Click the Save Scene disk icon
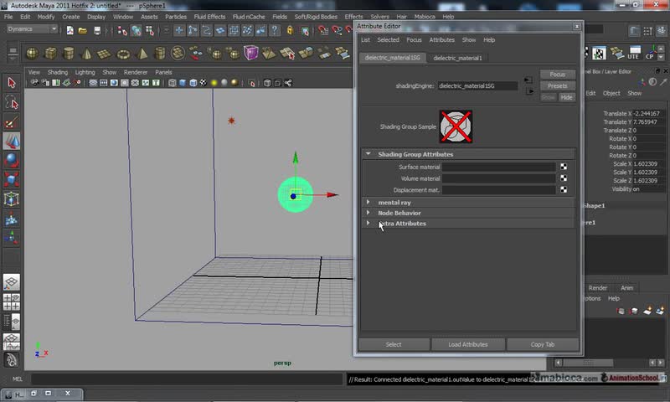This screenshot has height=402, width=670. [97, 30]
